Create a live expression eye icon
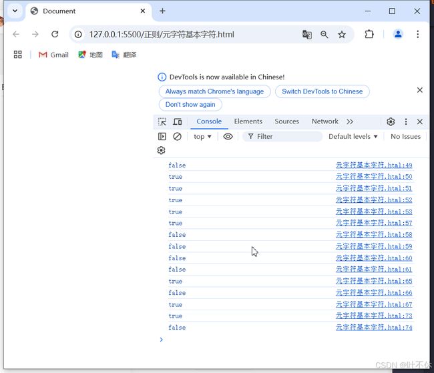This screenshot has width=434, height=373. (x=228, y=136)
